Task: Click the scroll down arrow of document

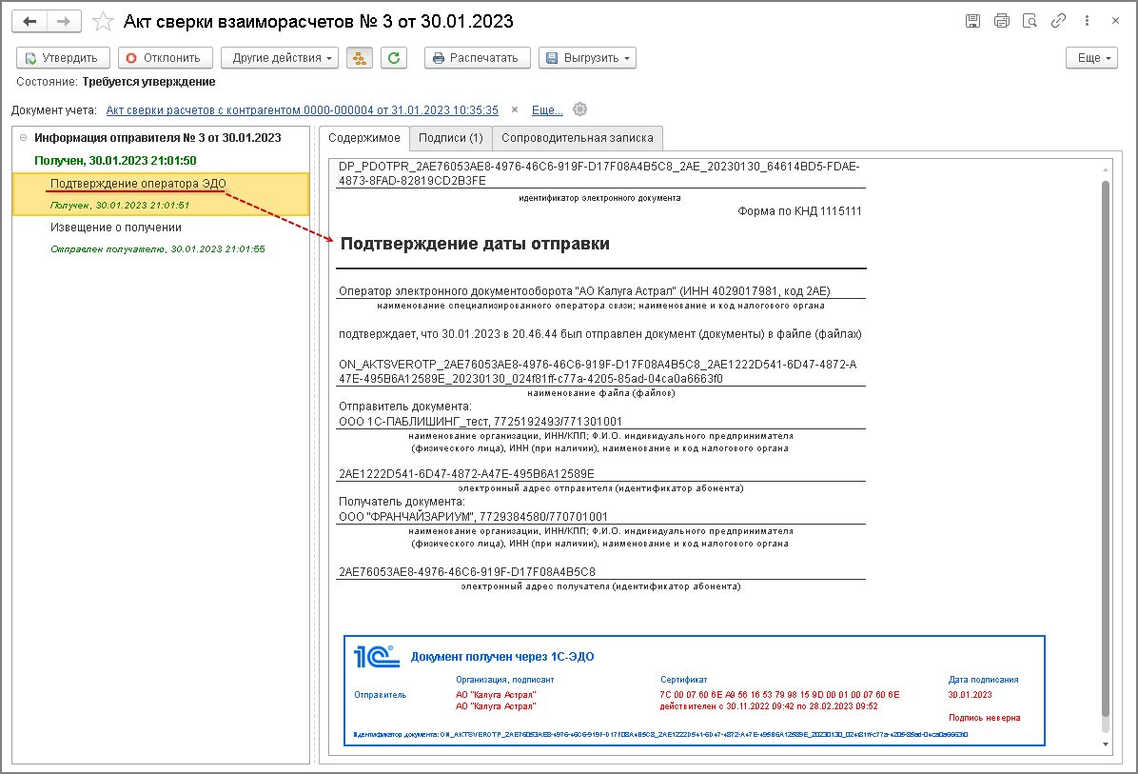Action: point(1106,744)
